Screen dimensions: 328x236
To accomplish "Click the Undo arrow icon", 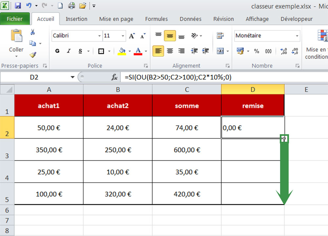I will [29, 6].
